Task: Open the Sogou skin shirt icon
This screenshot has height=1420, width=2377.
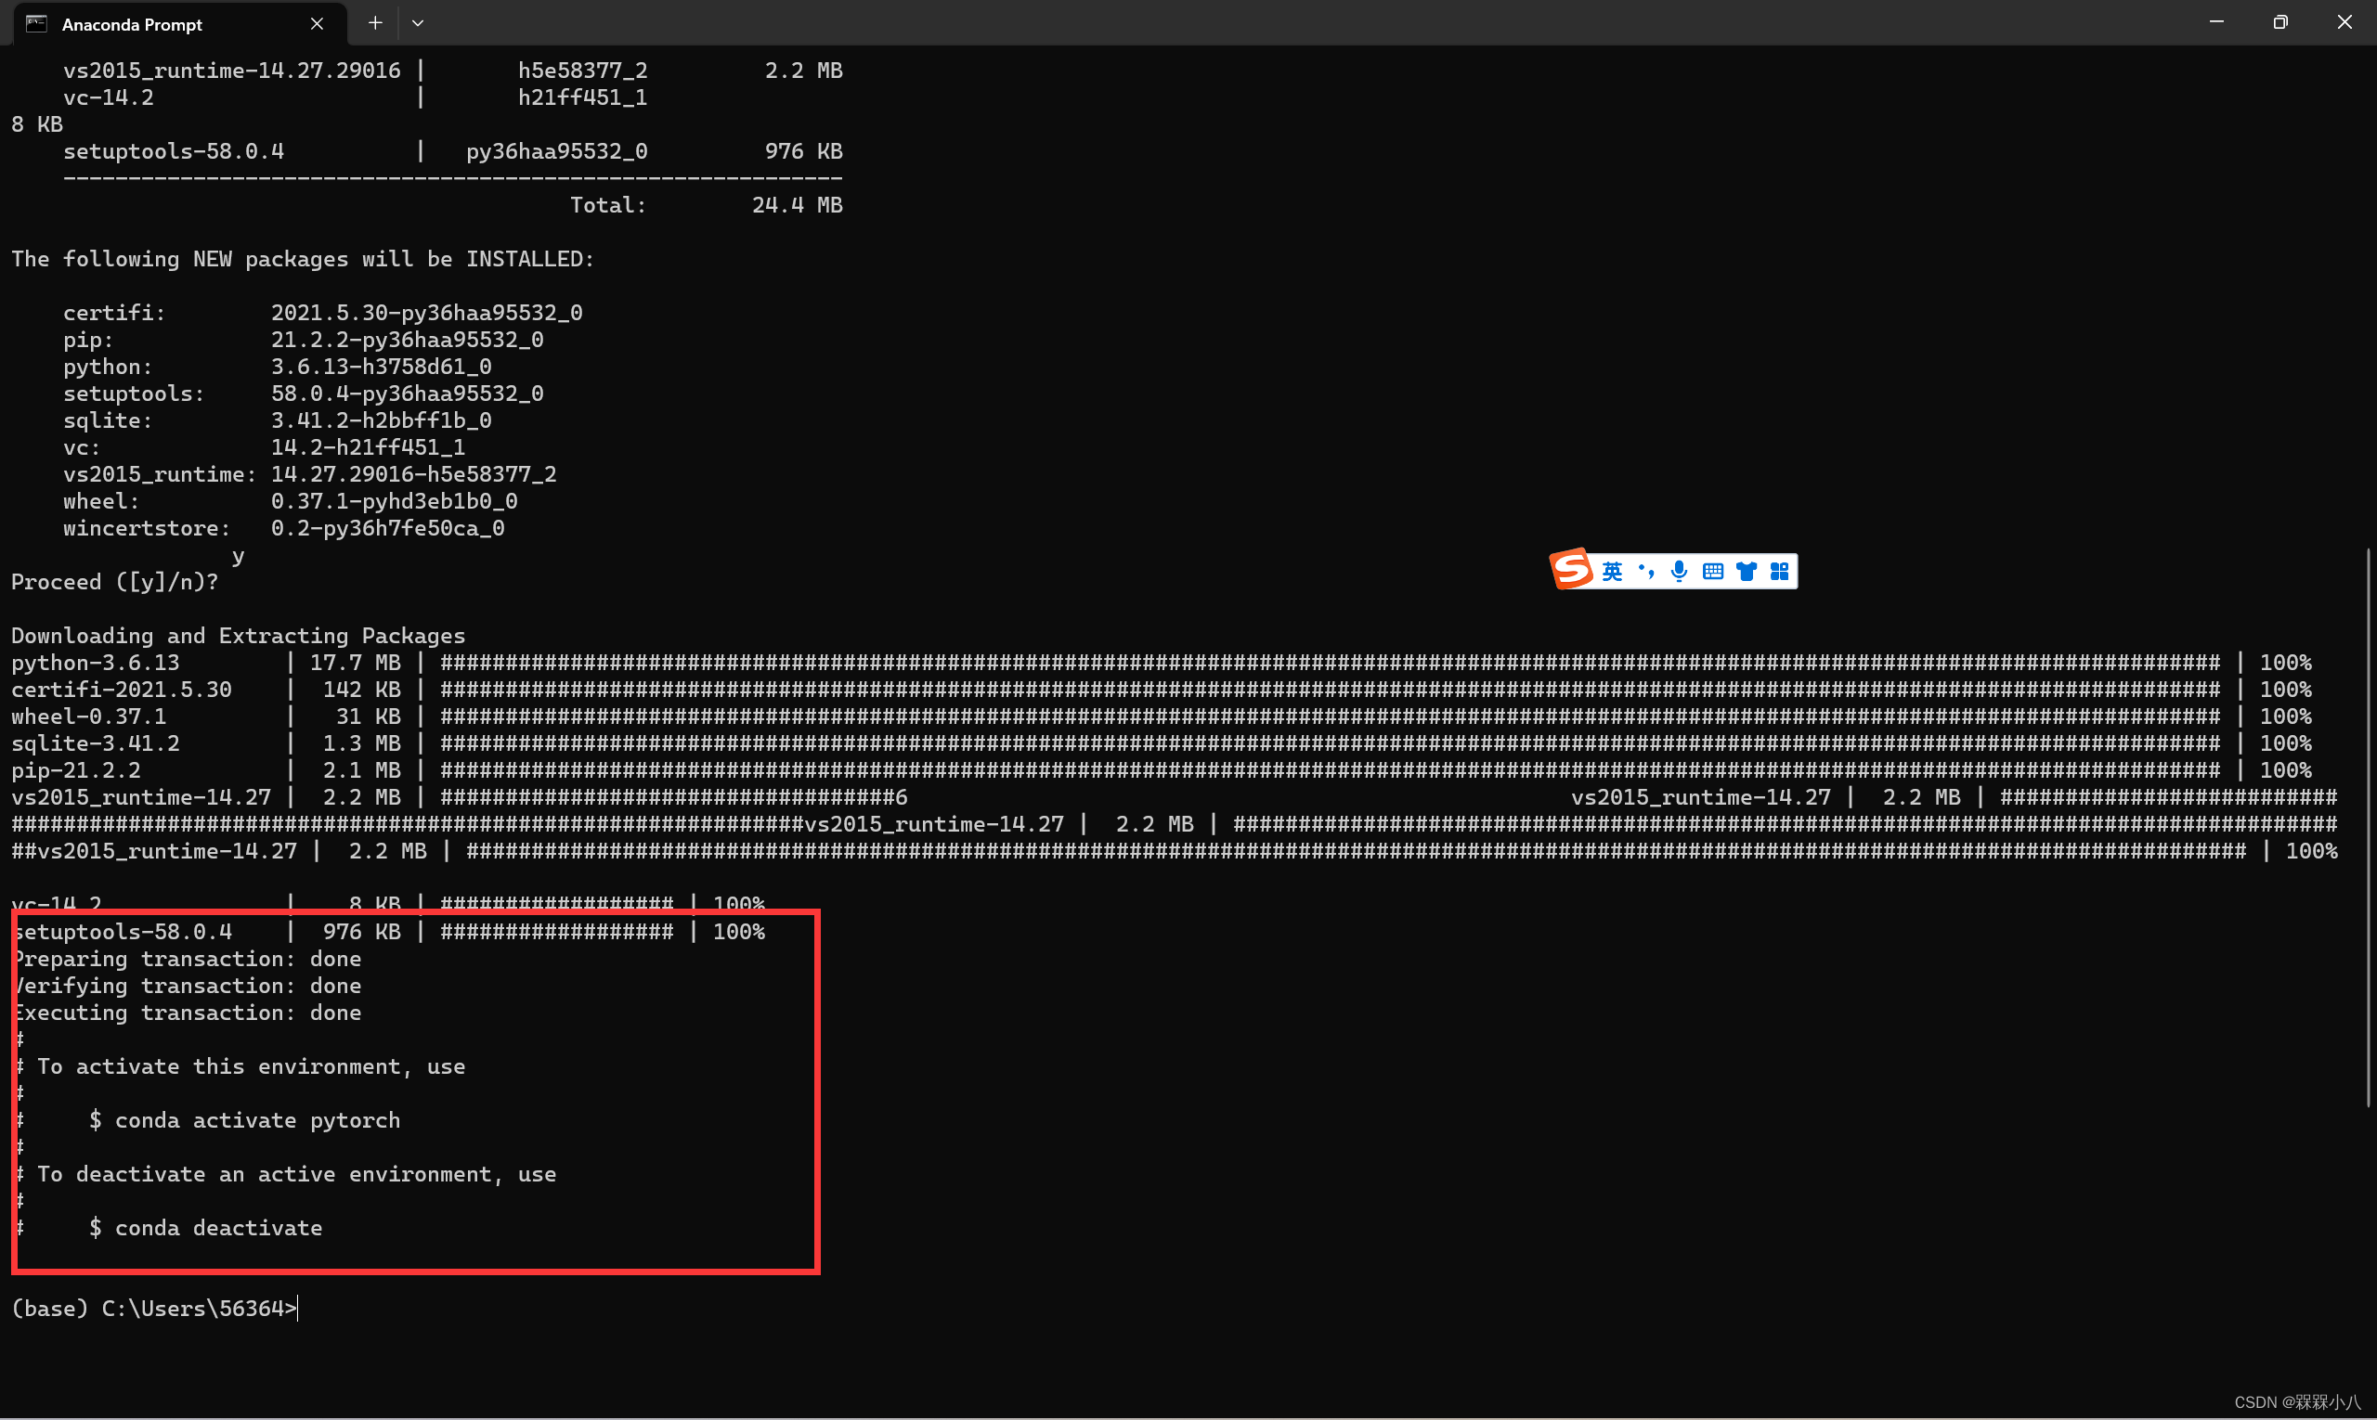Action: point(1747,572)
